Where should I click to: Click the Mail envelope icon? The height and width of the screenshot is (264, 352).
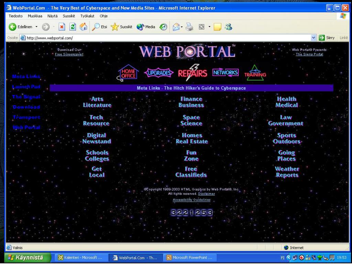pyautogui.click(x=176, y=27)
